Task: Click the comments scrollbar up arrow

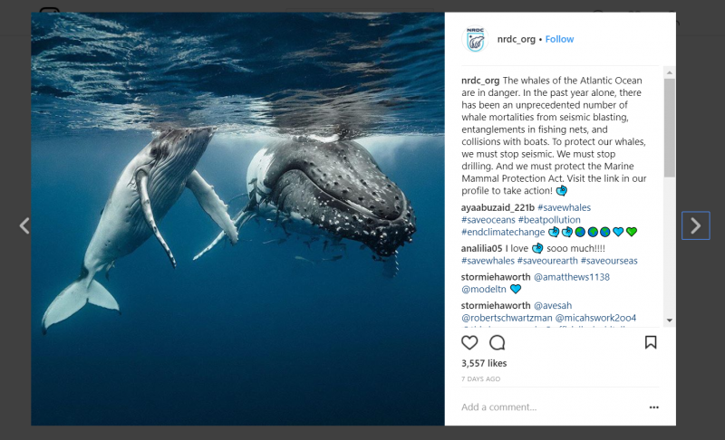Action: pyautogui.click(x=669, y=73)
